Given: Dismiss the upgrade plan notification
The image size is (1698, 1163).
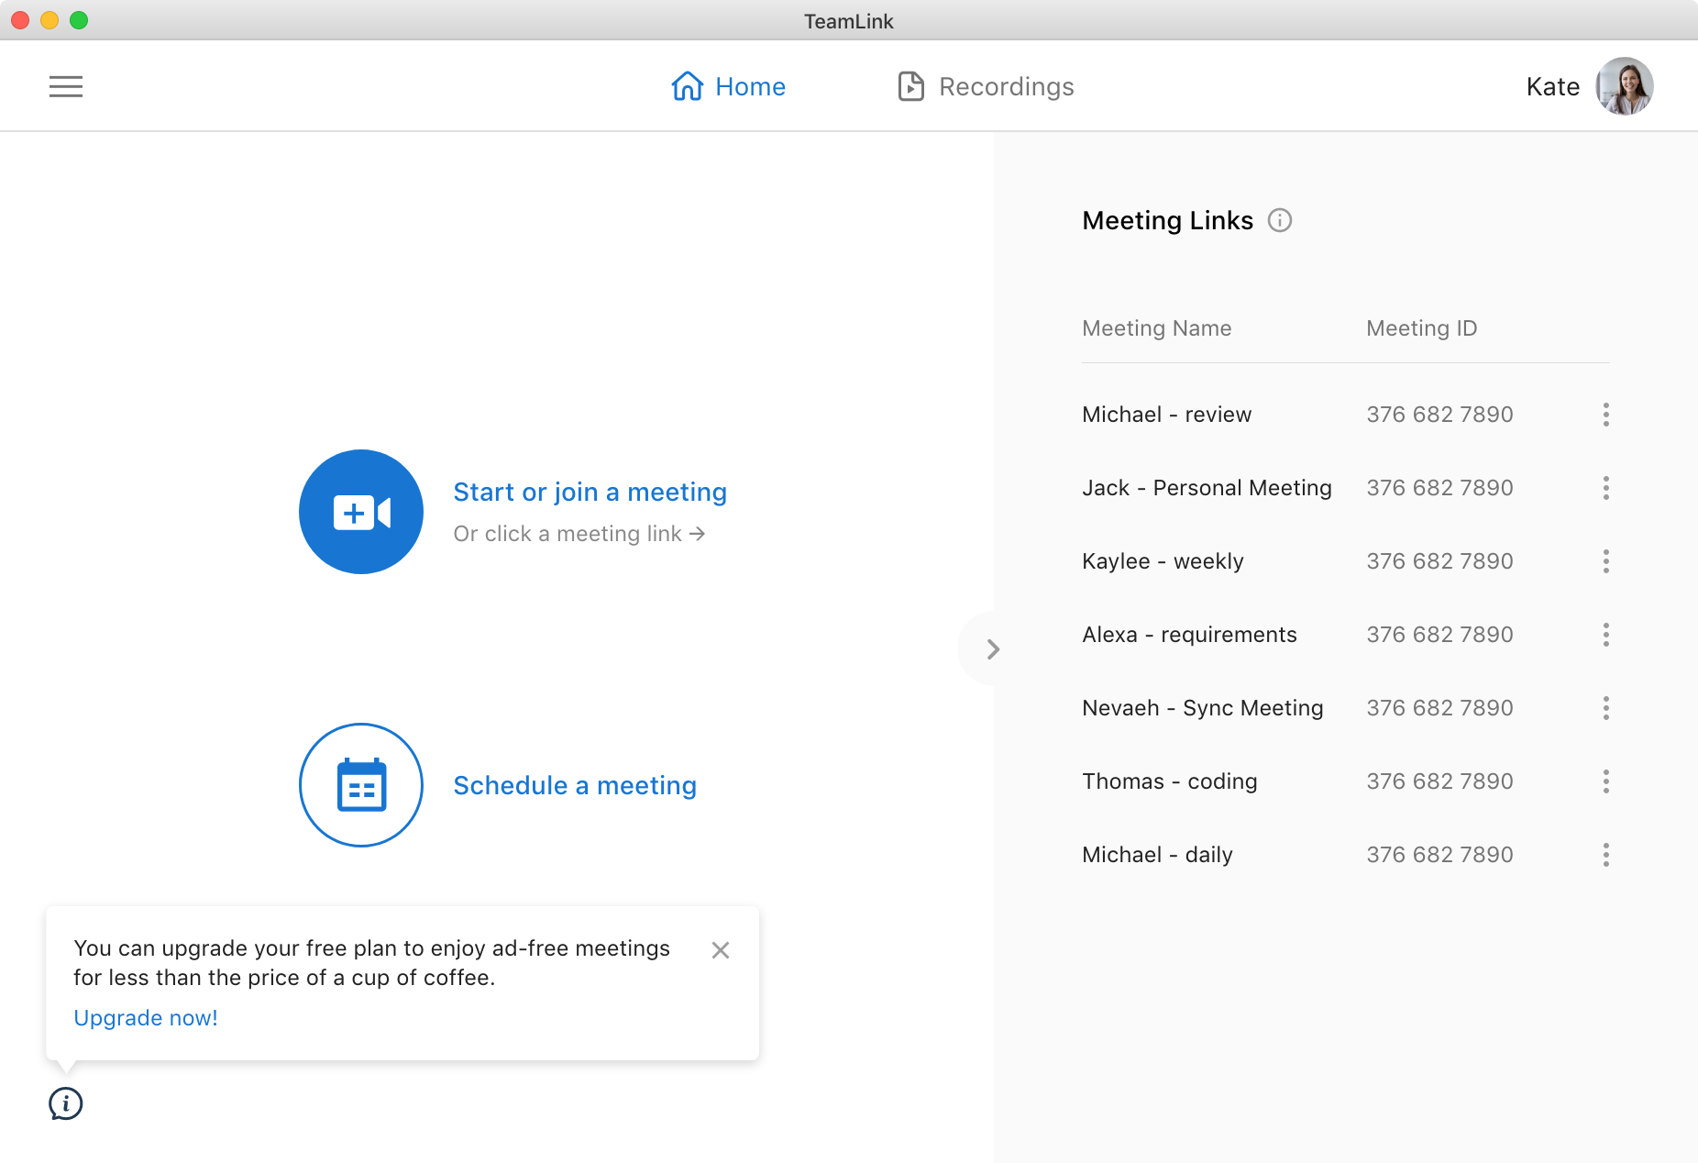Looking at the screenshot, I should click(x=721, y=950).
